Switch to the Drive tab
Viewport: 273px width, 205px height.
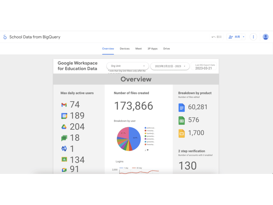[x=167, y=49]
